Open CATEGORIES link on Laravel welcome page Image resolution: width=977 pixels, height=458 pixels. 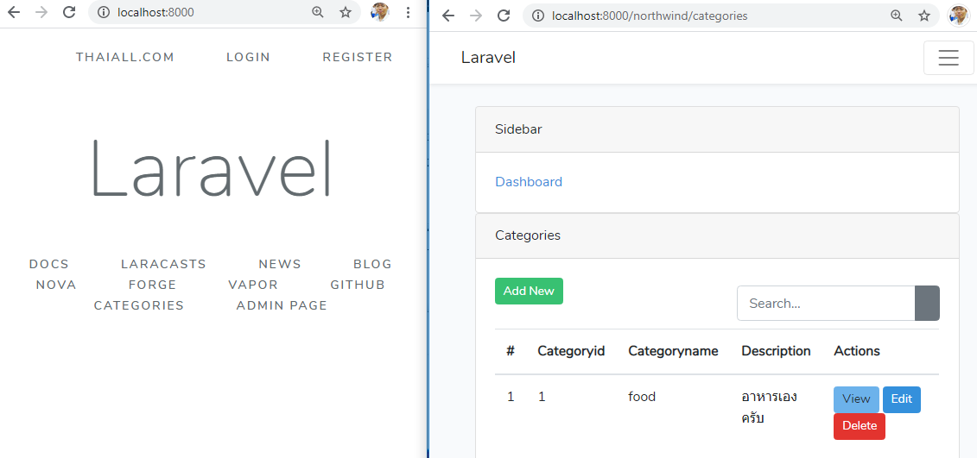pos(139,305)
